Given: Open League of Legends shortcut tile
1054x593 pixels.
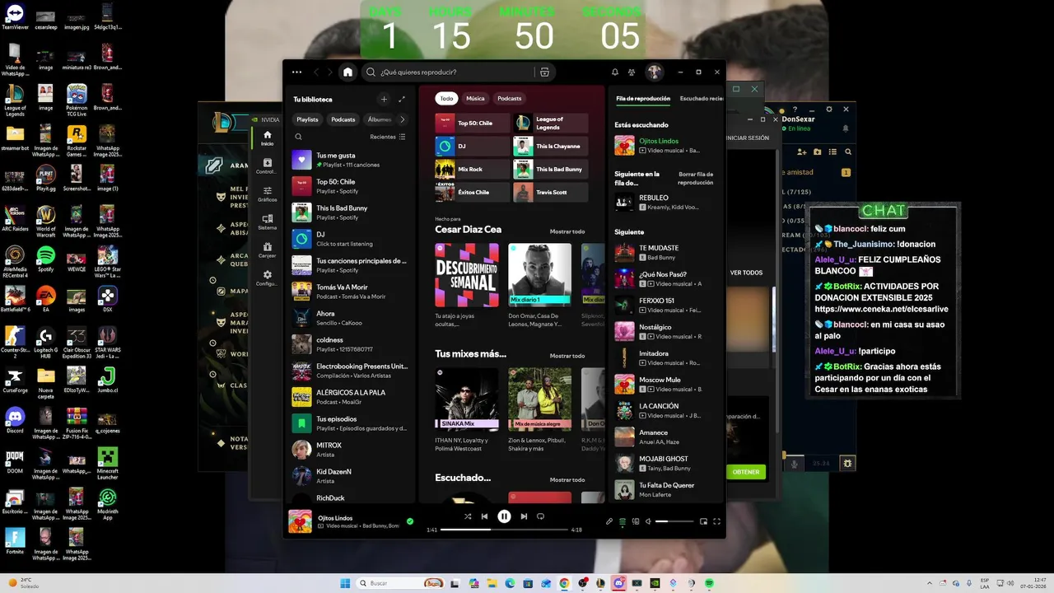Looking at the screenshot, I should (x=550, y=123).
